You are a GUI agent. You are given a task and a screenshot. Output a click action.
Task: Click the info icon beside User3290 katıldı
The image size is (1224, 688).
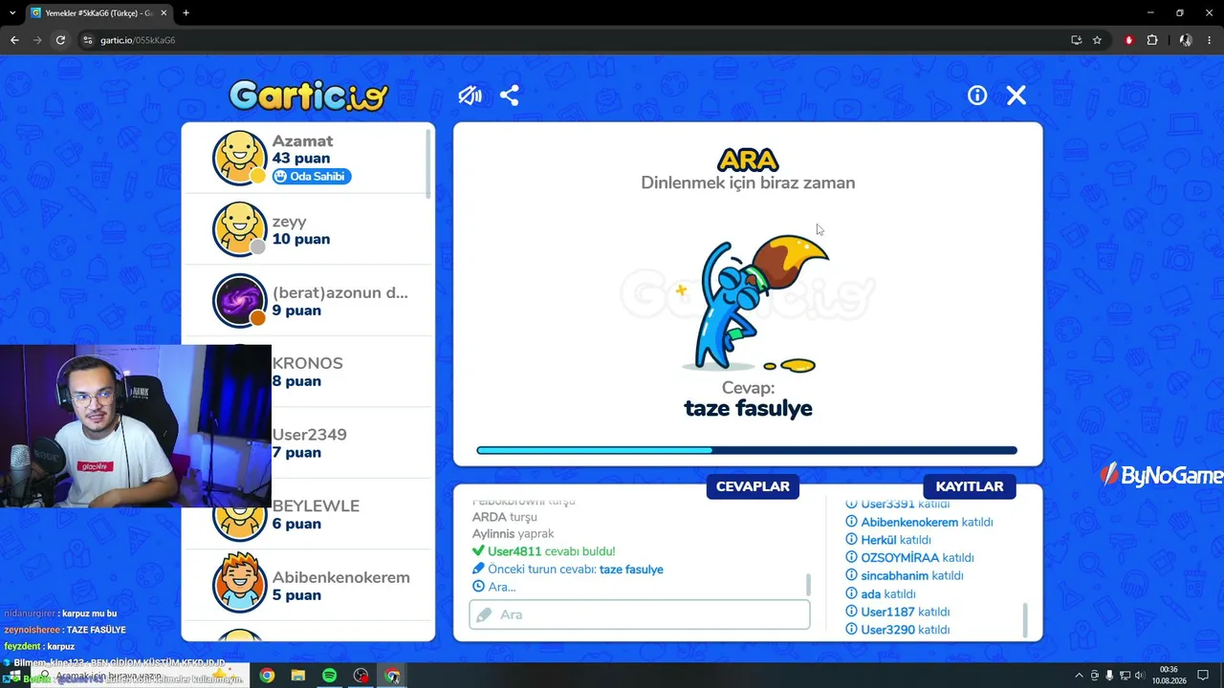(x=851, y=630)
